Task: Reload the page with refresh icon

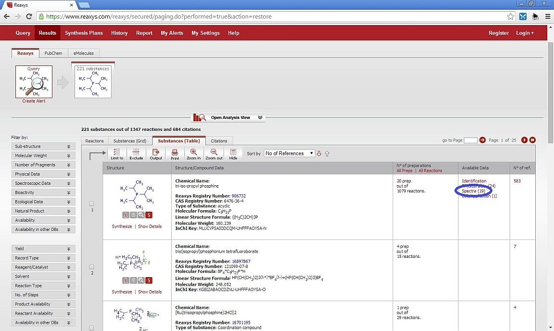Action: click(29, 16)
